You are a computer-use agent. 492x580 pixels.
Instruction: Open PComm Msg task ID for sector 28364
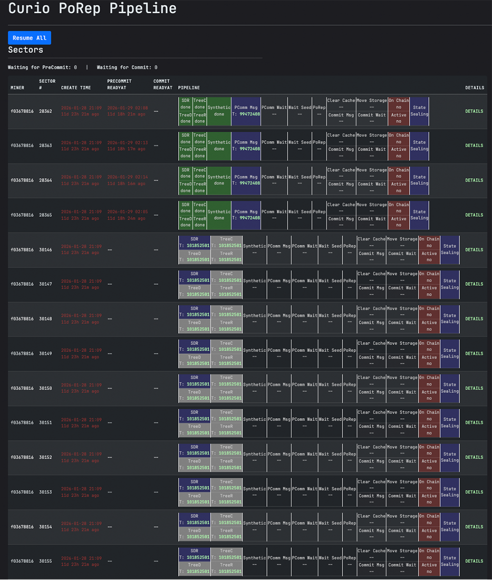(x=250, y=184)
